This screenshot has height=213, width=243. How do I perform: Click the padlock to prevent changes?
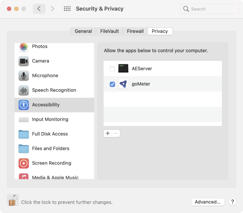[13, 200]
